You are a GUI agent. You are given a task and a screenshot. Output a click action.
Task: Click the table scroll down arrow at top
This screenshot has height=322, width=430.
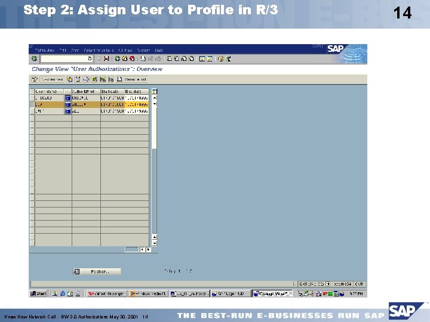point(155,104)
